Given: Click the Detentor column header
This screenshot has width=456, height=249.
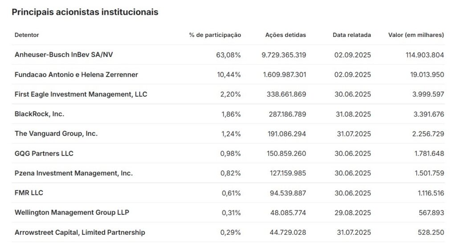Looking at the screenshot, I should tap(27, 35).
